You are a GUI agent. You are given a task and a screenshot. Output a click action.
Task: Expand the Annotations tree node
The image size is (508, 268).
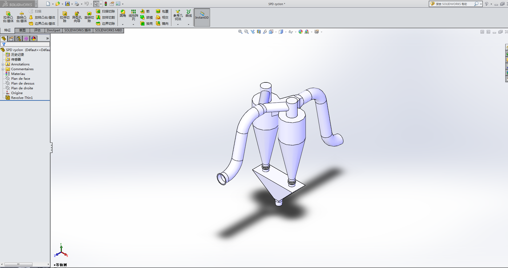[3, 64]
